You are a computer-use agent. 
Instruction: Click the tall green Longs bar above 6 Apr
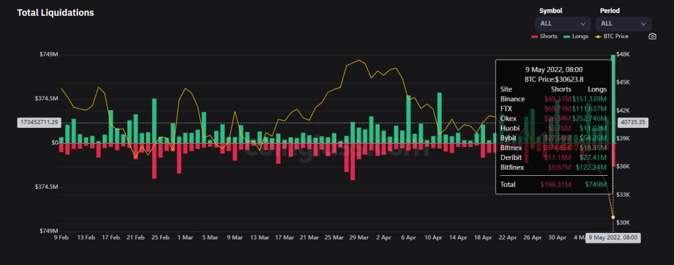[x=409, y=119]
